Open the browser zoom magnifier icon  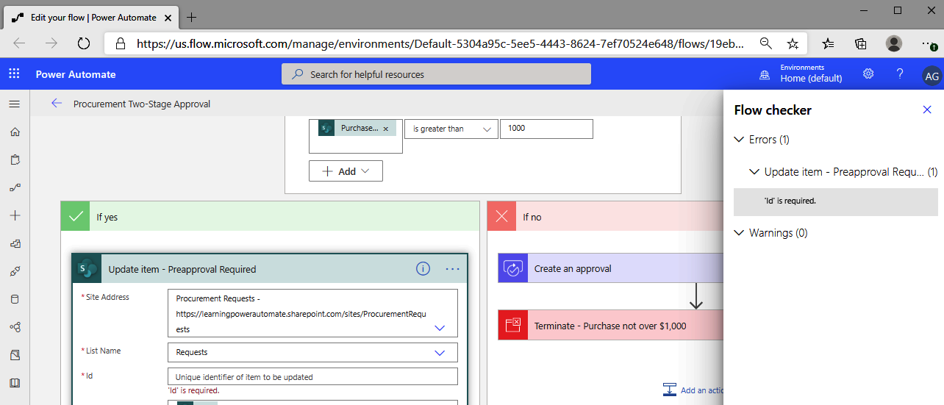click(765, 43)
